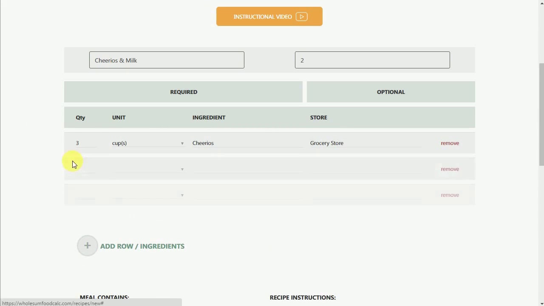Edit the Cheerios ingredient field
This screenshot has height=306, width=544.
[x=247, y=143]
